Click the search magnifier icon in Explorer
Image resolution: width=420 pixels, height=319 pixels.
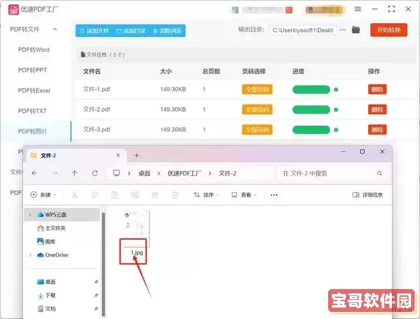[x=380, y=174]
